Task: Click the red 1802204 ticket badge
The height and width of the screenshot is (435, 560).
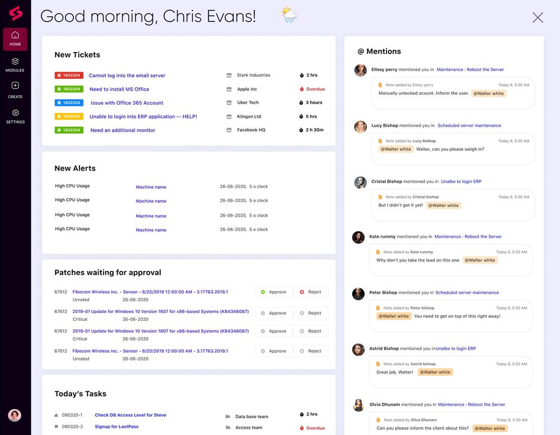Action: tap(69, 76)
